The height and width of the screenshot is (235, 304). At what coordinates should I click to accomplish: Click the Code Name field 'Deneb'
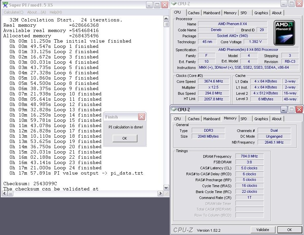tap(216, 30)
